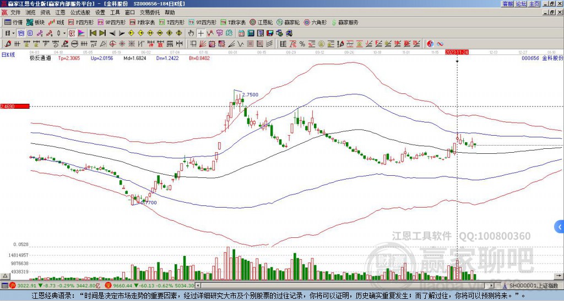Click the gold 金 circle icon
Viewport: 564px width, 301px height.
point(321,44)
